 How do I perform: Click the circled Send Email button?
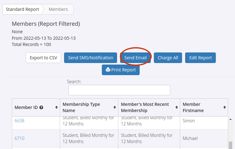135,58
